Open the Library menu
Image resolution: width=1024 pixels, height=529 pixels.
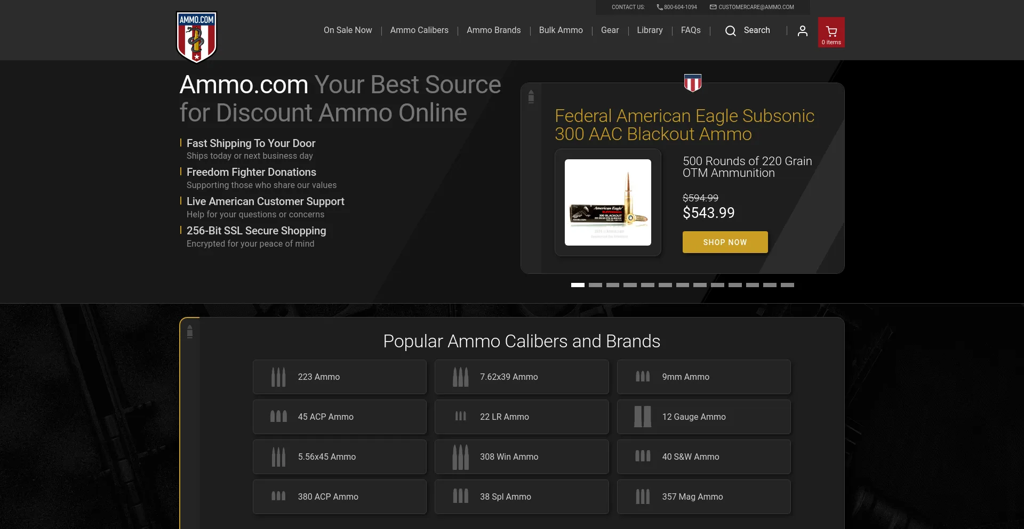click(650, 30)
